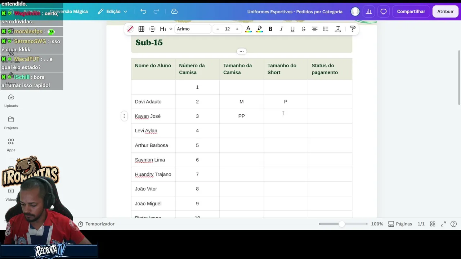This screenshot has width=461, height=259.
Task: Open the text spacing options
Action: coord(338,29)
